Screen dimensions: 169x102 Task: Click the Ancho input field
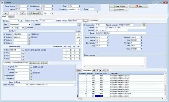pyautogui.click(x=12, y=28)
